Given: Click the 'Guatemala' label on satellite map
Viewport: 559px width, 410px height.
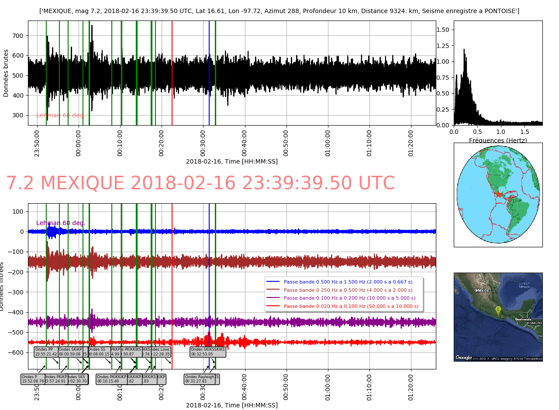Looking at the screenshot, I should tap(522, 319).
